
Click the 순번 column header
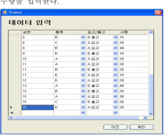[x=38, y=32]
